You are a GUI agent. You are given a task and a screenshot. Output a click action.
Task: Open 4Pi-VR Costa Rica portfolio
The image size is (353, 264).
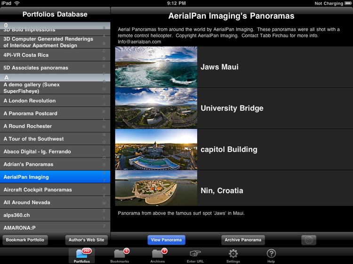point(55,55)
